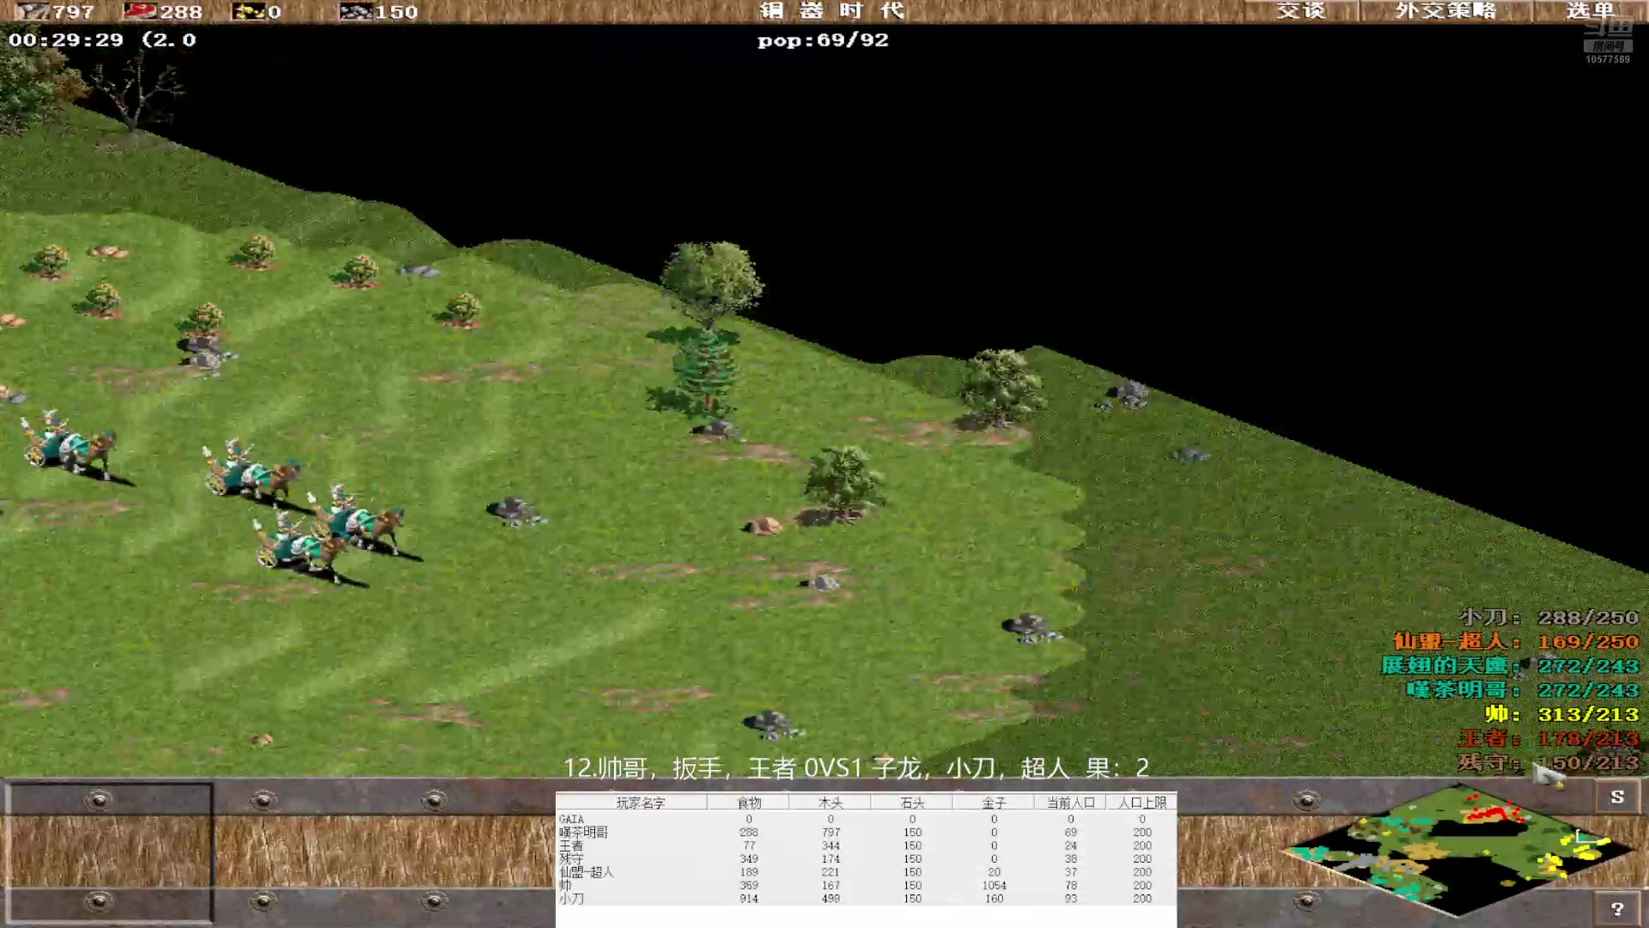Click the wood stockpile icon showing 797
This screenshot has width=1649, height=928.
32,11
